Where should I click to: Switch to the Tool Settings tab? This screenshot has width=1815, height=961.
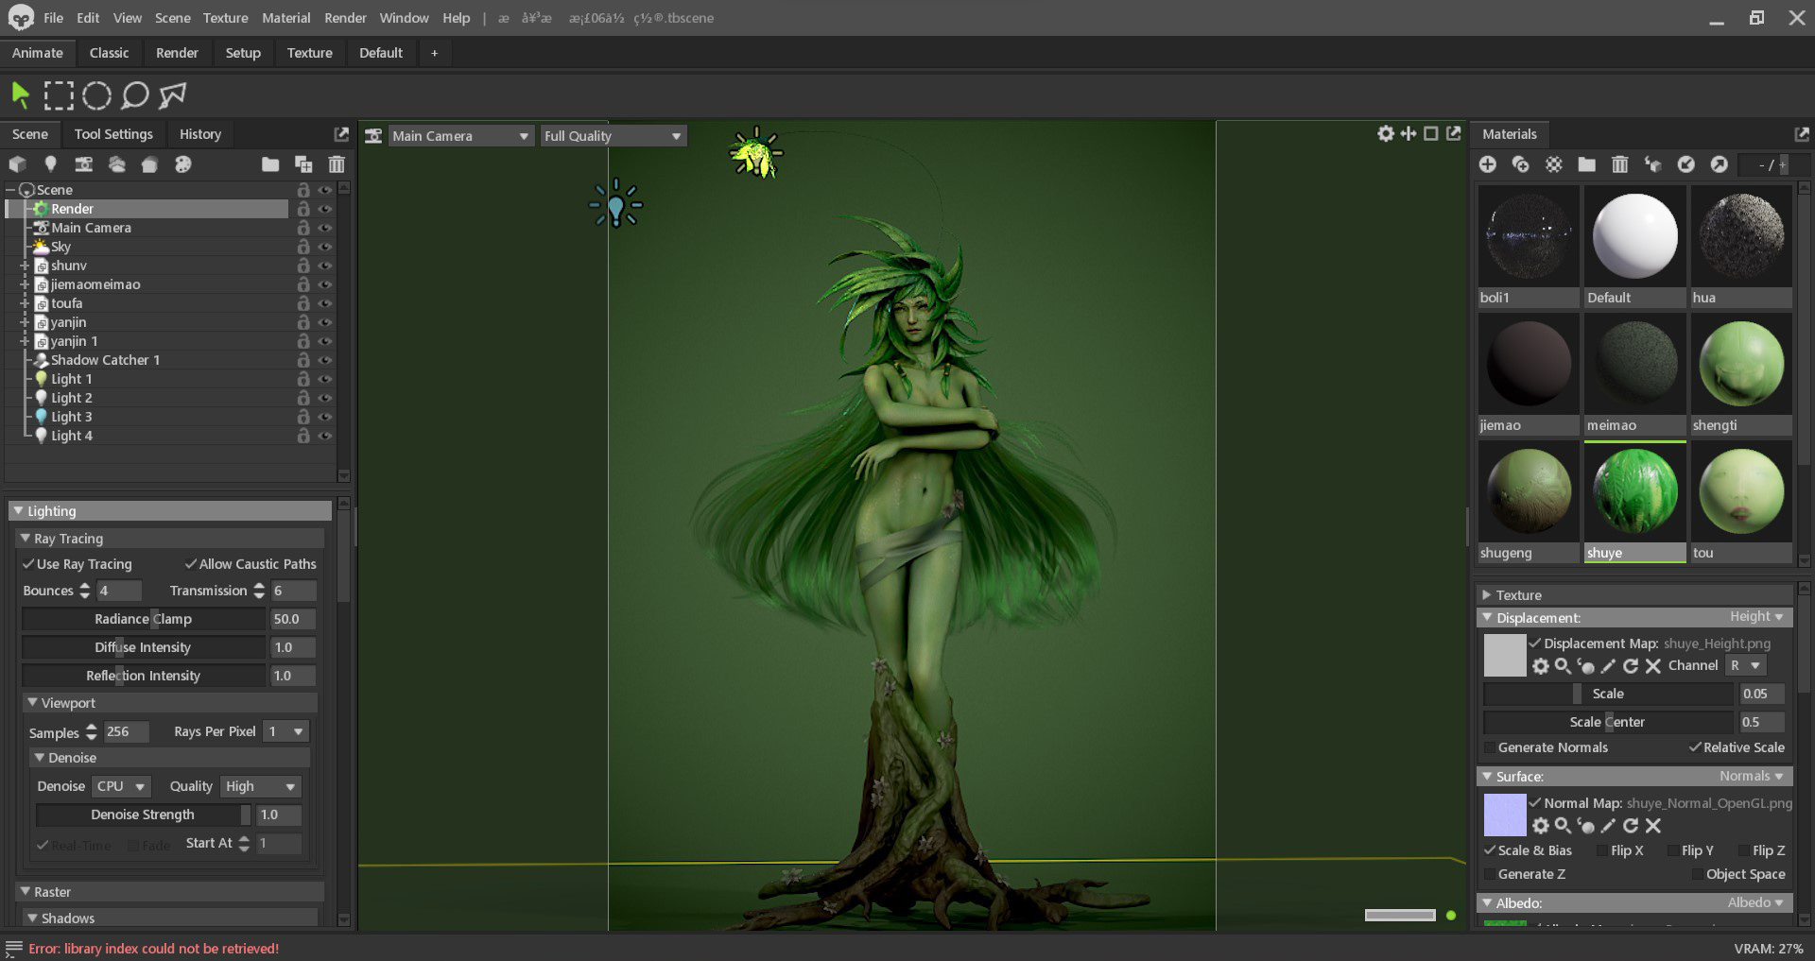click(113, 134)
